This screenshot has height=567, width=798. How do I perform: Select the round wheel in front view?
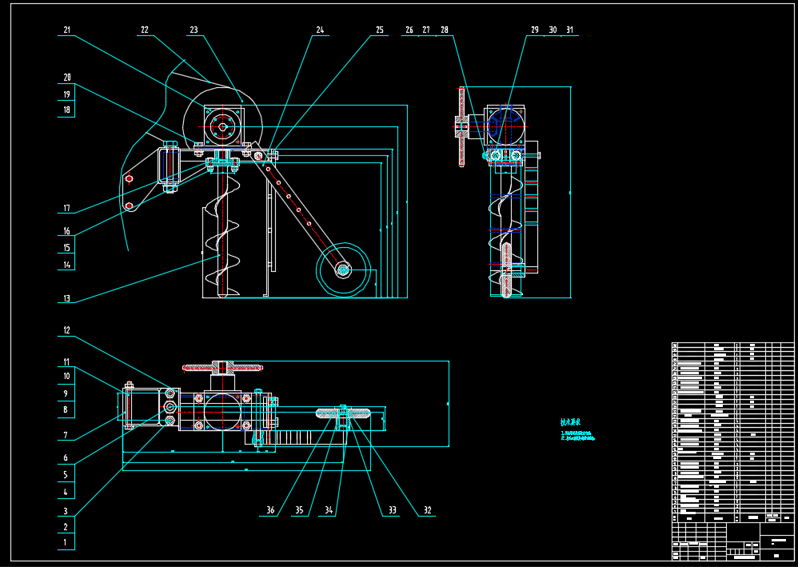click(x=343, y=270)
